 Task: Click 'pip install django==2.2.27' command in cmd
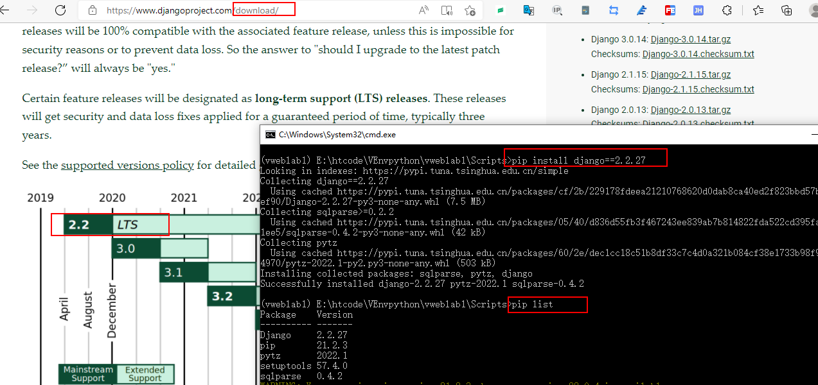[578, 160]
